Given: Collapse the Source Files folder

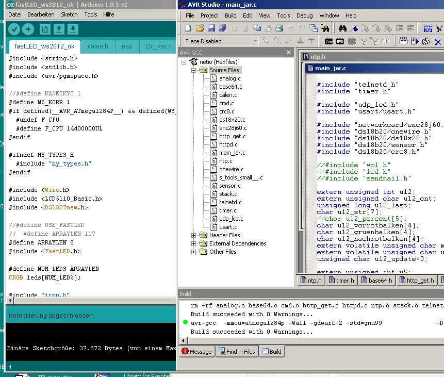Looking at the screenshot, I should [x=194, y=70].
